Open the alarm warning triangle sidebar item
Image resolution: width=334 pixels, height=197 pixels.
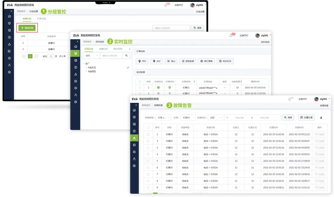(x=134, y=138)
